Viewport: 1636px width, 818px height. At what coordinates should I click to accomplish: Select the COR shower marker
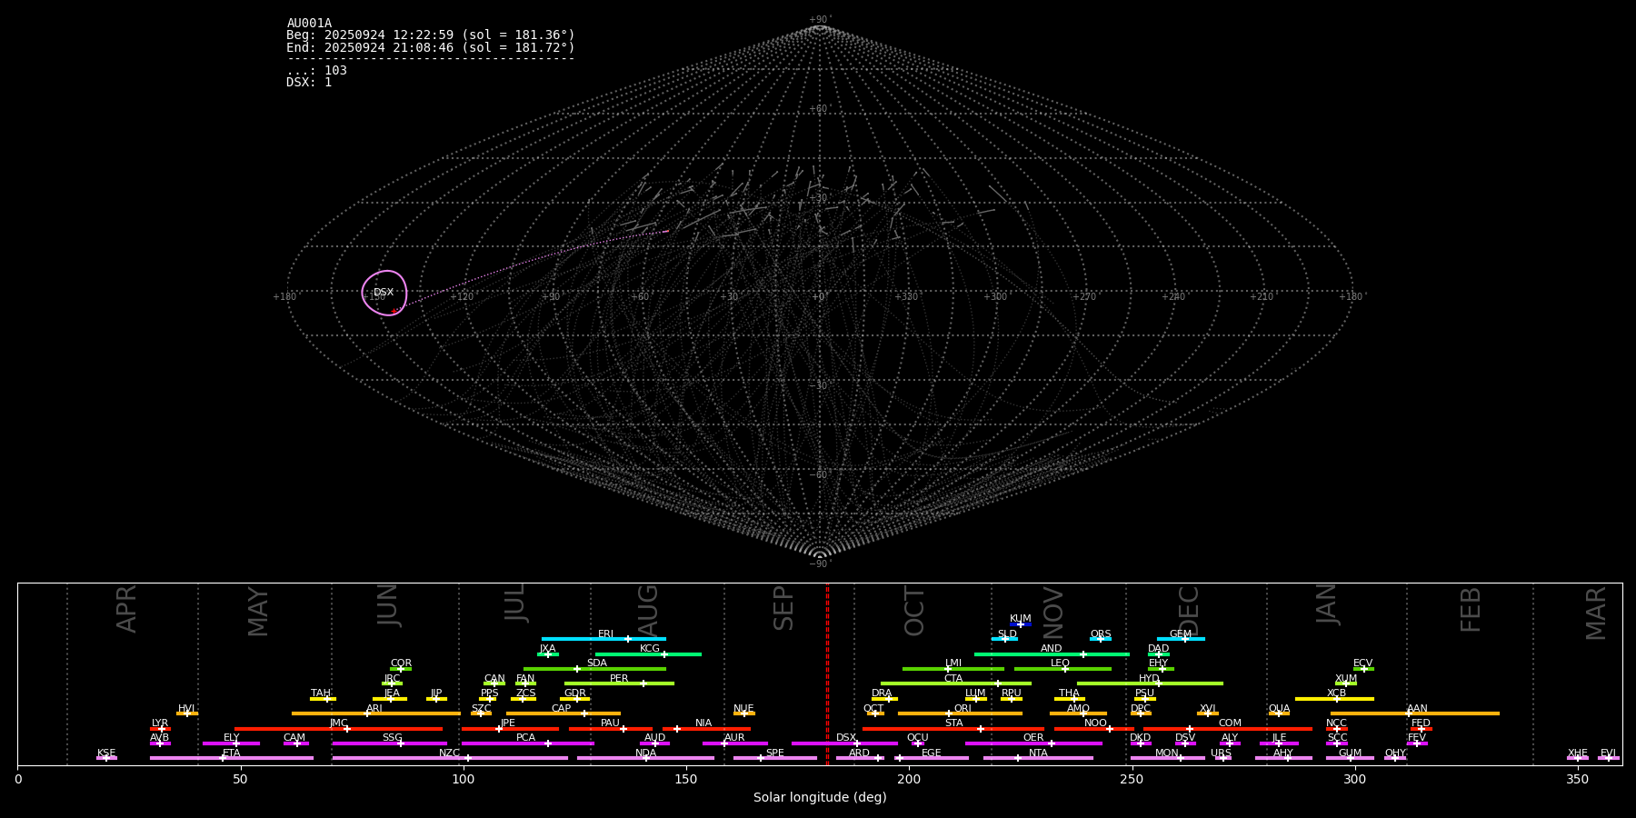click(x=401, y=669)
